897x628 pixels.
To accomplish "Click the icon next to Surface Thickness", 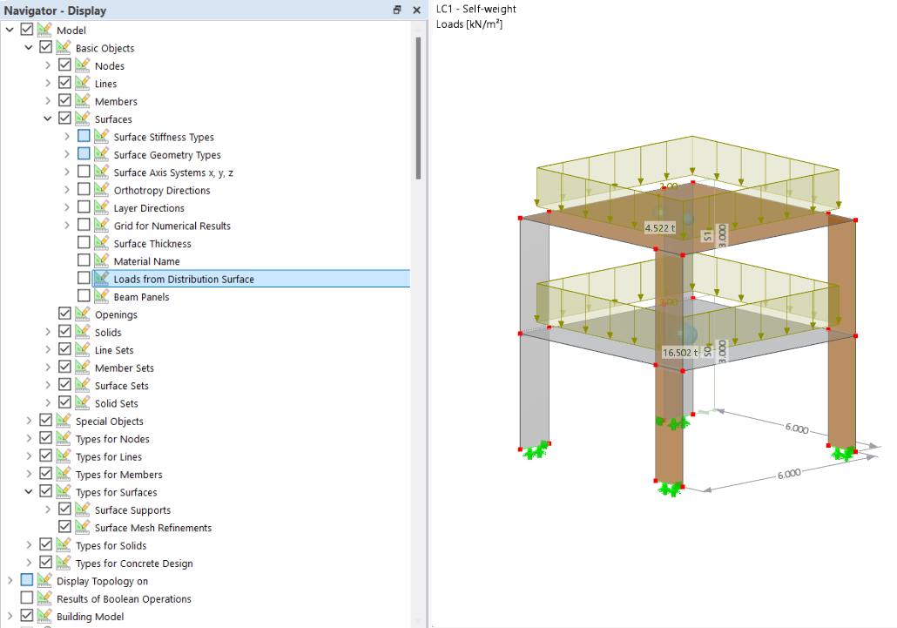I will tap(101, 242).
